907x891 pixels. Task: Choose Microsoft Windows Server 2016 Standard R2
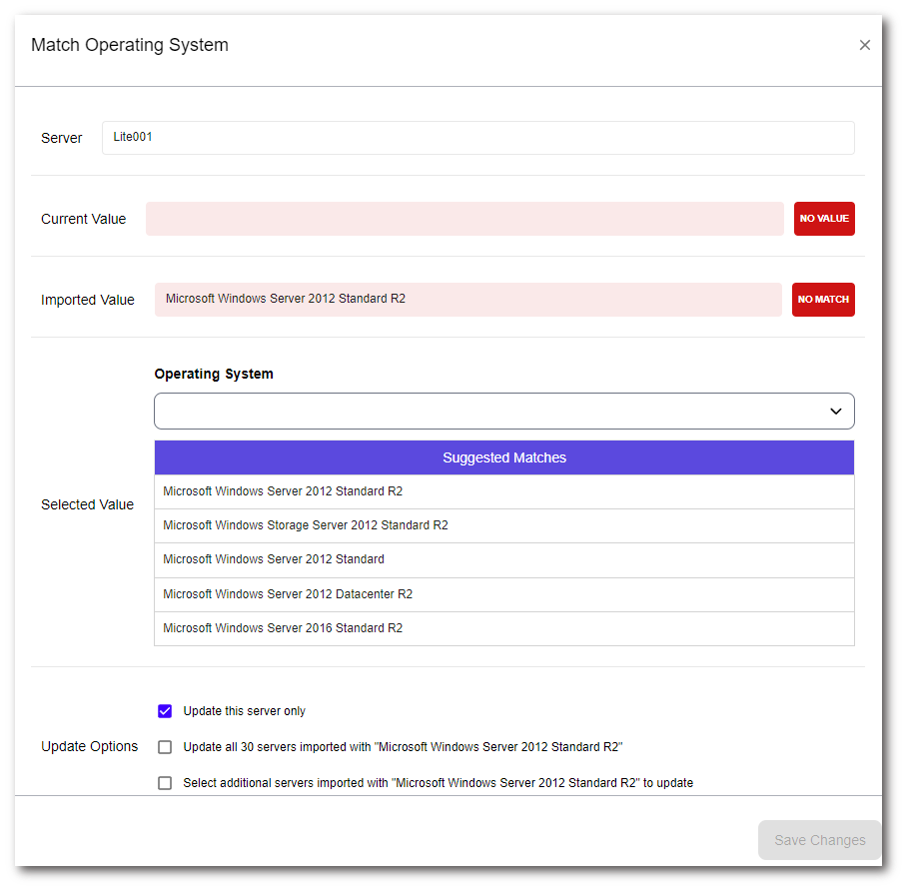(283, 628)
